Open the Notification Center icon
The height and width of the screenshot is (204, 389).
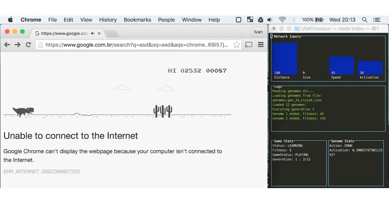tap(377, 20)
